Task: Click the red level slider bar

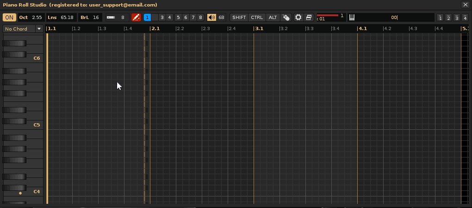Action: pyautogui.click(x=328, y=16)
